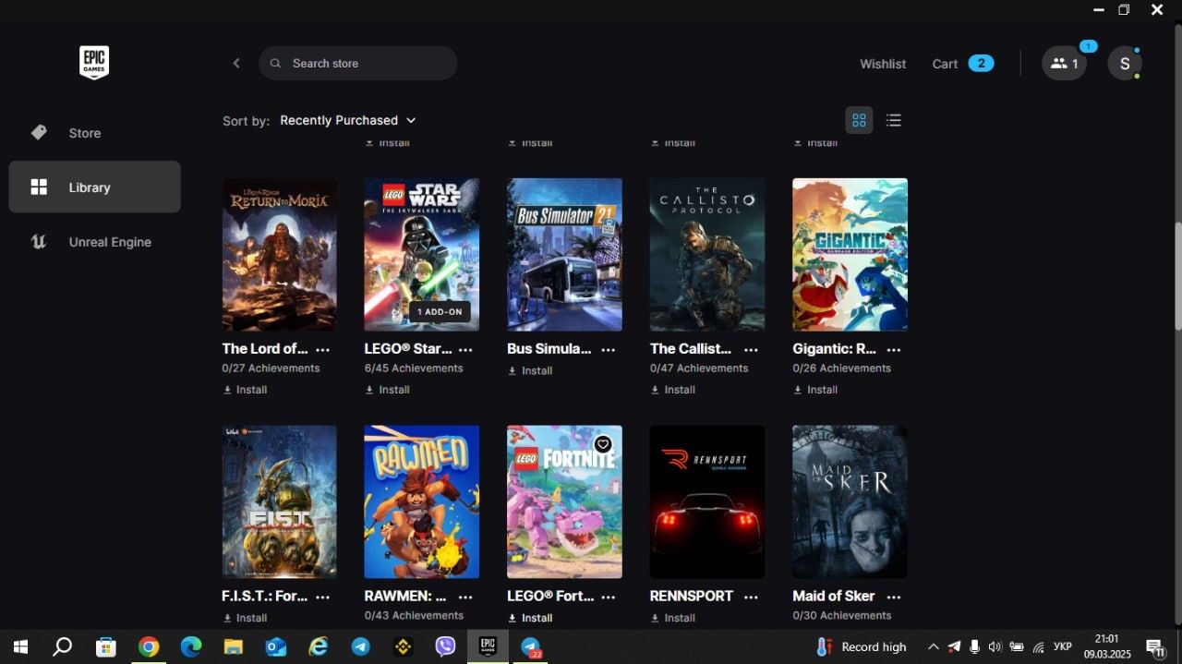Click the Epic Games taskbar icon

pyautogui.click(x=488, y=646)
